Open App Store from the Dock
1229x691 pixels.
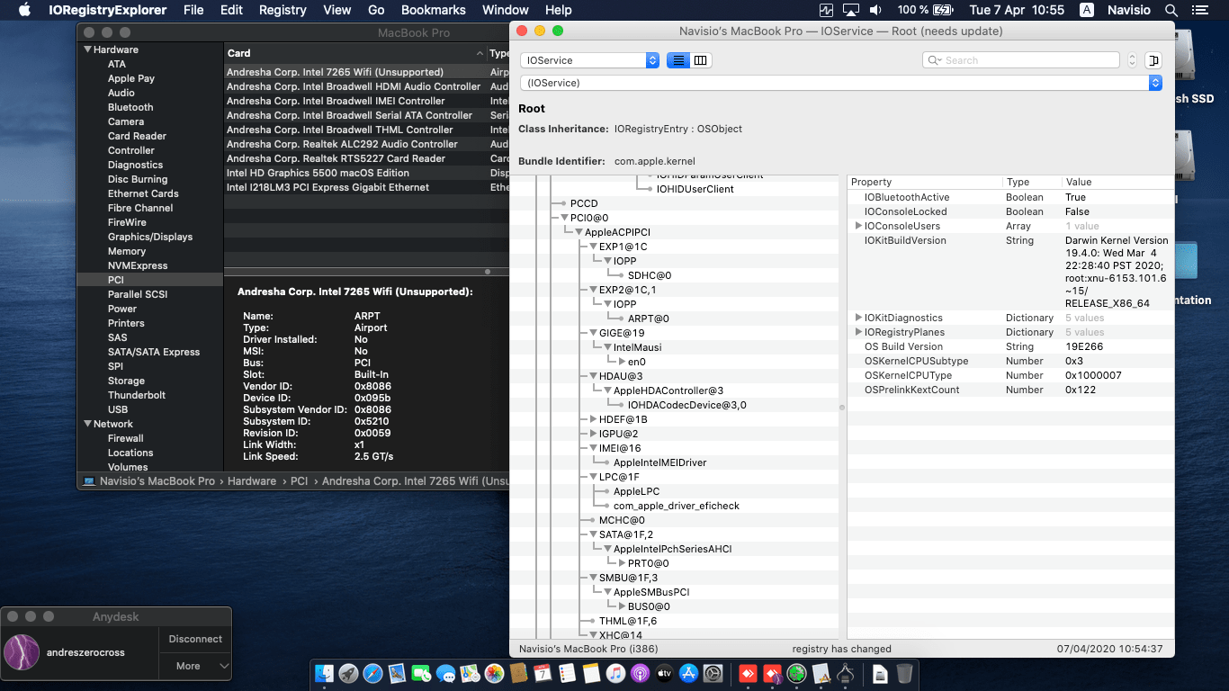(x=689, y=673)
